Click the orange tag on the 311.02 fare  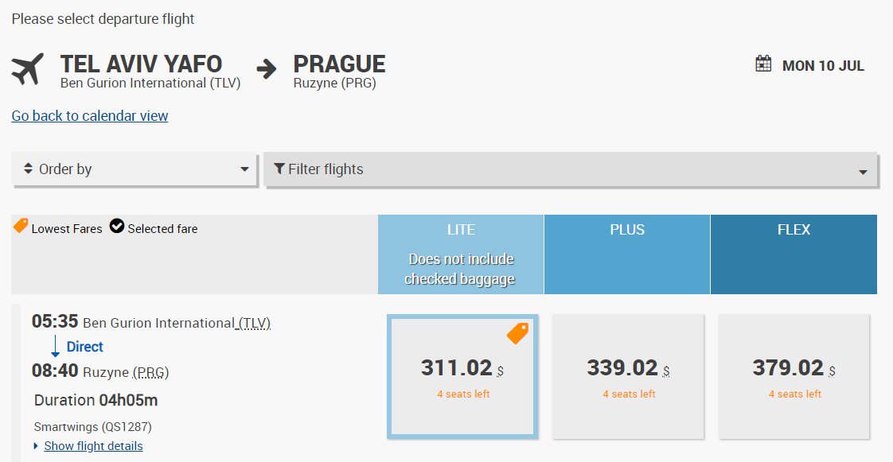pos(517,334)
